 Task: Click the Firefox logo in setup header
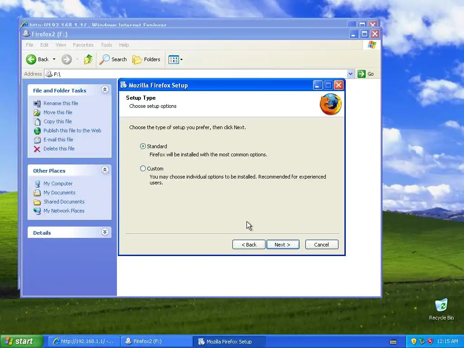point(330,104)
